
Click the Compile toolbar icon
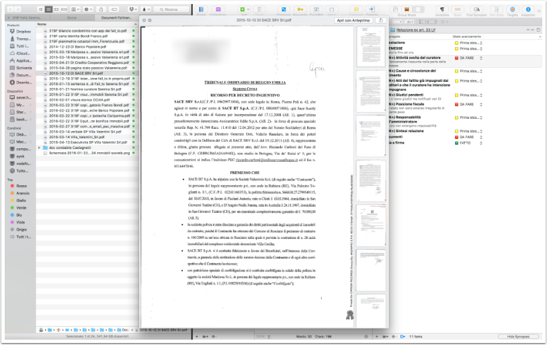pyautogui.click(x=372, y=10)
